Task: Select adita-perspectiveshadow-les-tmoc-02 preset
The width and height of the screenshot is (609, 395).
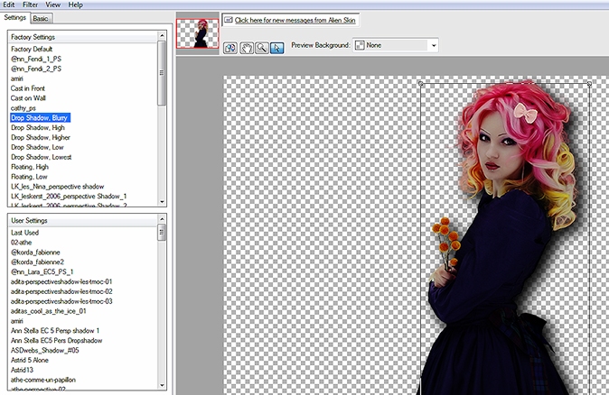Action: pos(61,291)
